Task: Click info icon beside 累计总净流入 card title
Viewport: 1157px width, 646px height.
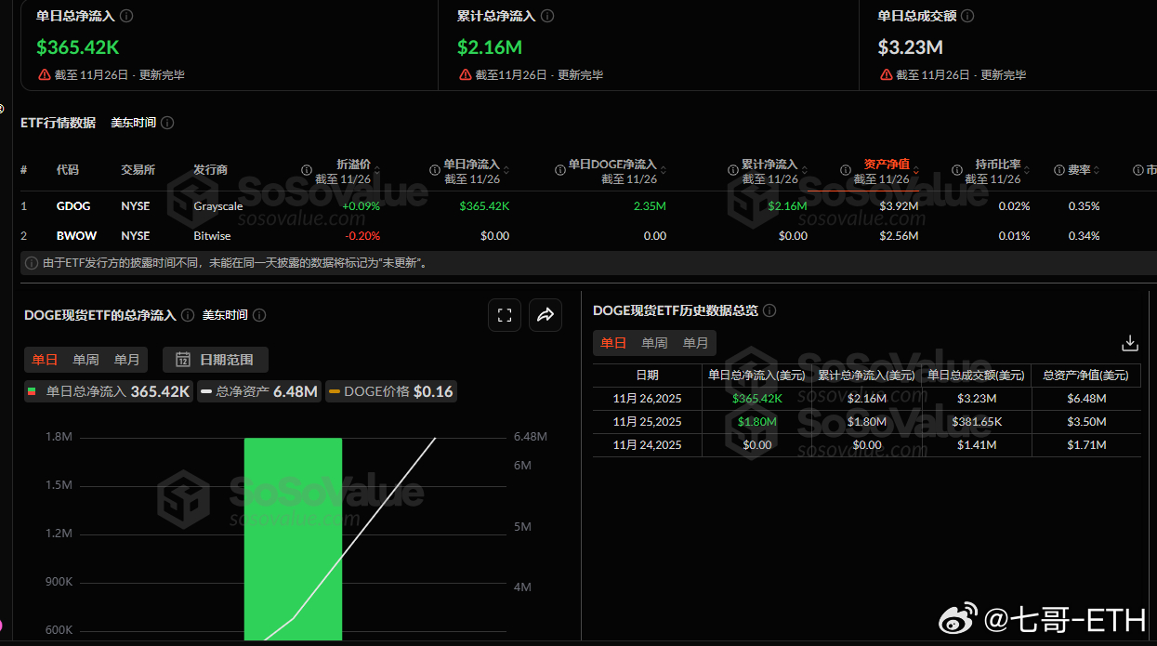Action: [x=547, y=16]
